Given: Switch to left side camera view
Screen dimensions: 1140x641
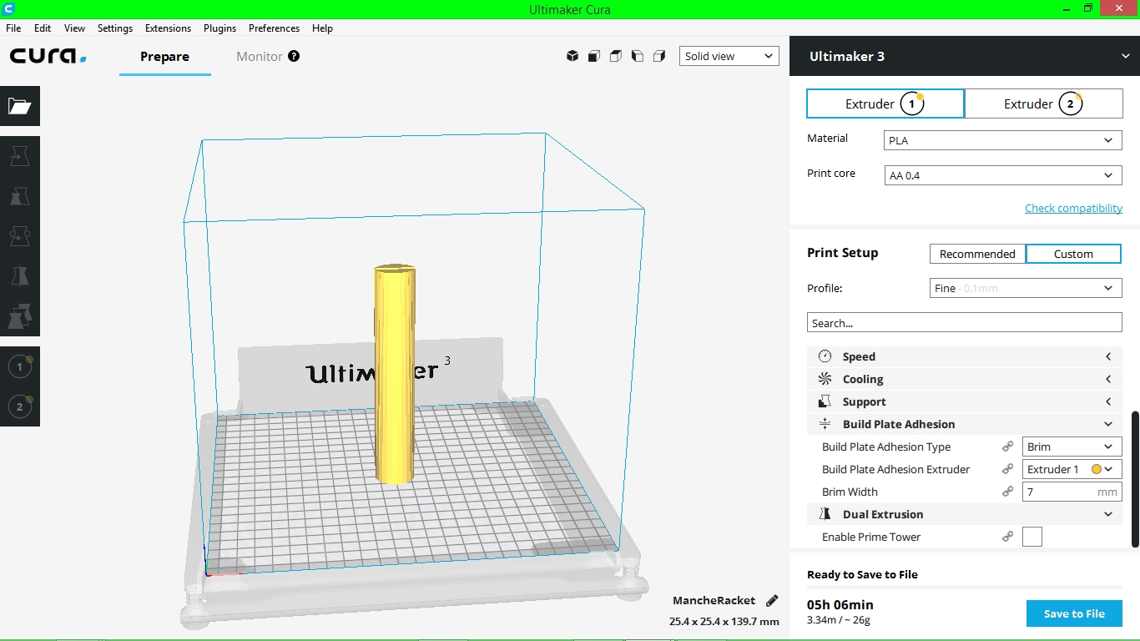Looking at the screenshot, I should [x=638, y=56].
